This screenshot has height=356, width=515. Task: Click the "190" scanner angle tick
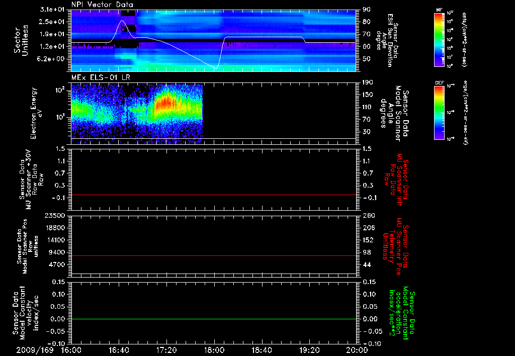click(x=368, y=82)
